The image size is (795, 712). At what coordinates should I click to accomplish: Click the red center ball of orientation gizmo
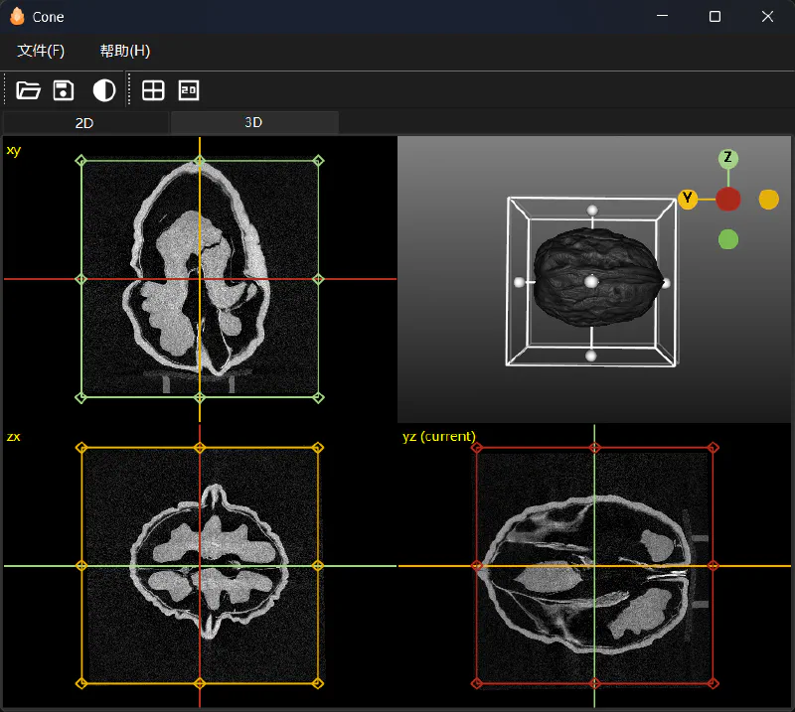tap(728, 200)
